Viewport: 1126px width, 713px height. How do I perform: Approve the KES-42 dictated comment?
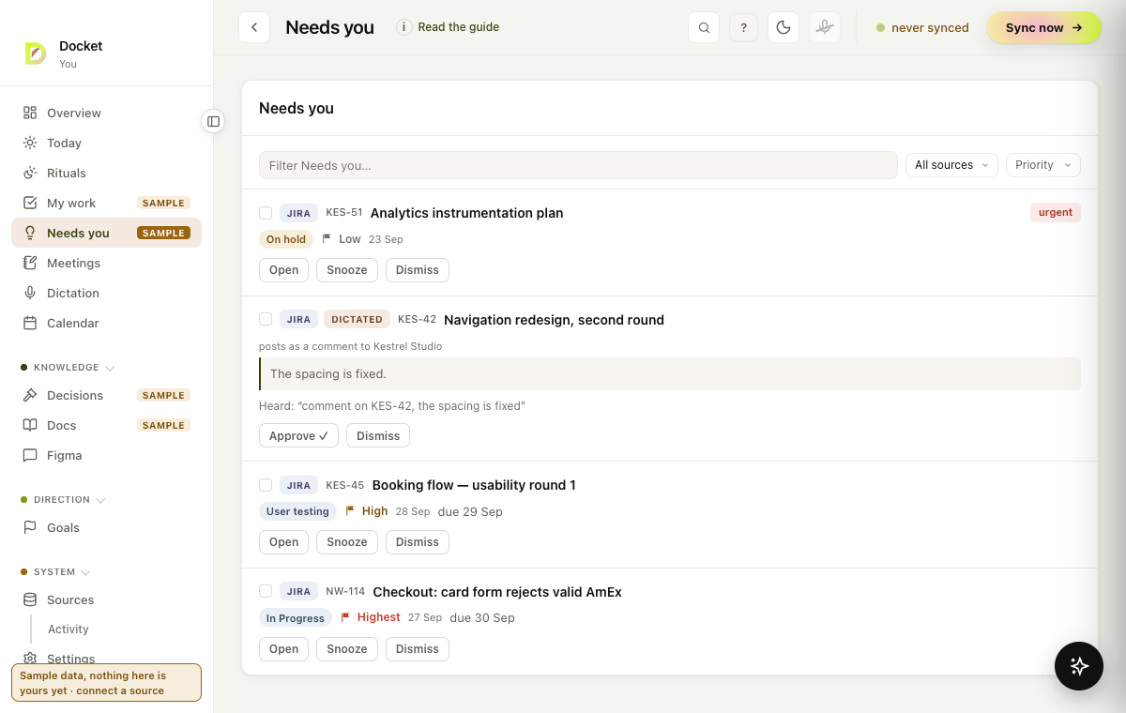[x=298, y=435]
